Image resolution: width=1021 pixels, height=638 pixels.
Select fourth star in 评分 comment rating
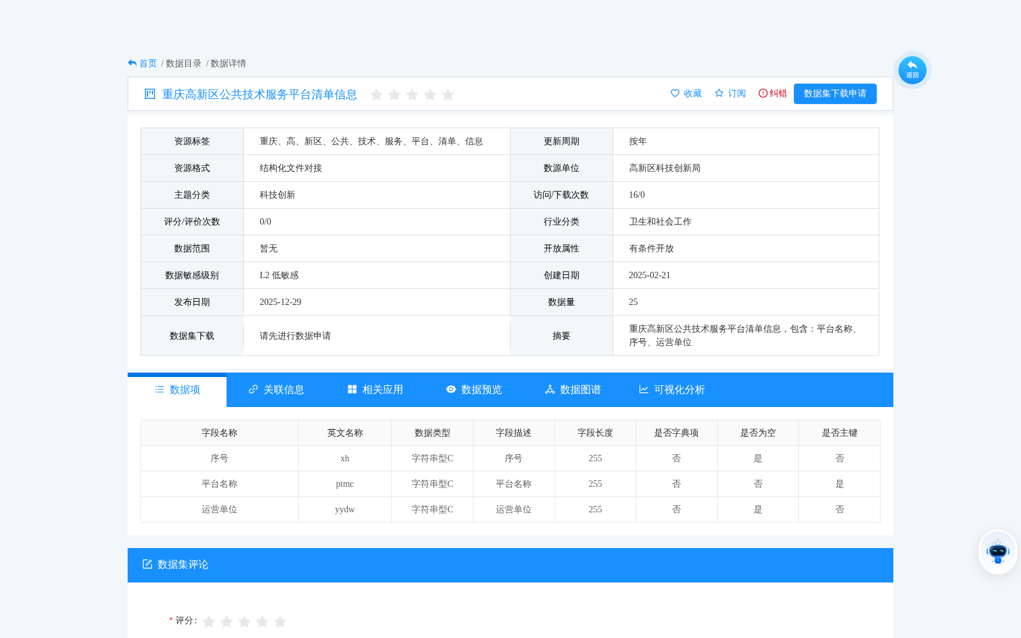click(262, 621)
